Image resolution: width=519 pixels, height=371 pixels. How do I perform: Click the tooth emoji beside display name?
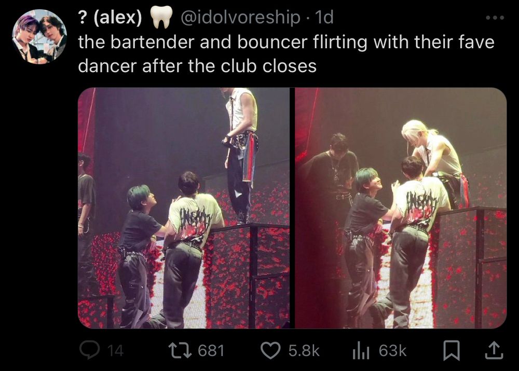point(161,17)
